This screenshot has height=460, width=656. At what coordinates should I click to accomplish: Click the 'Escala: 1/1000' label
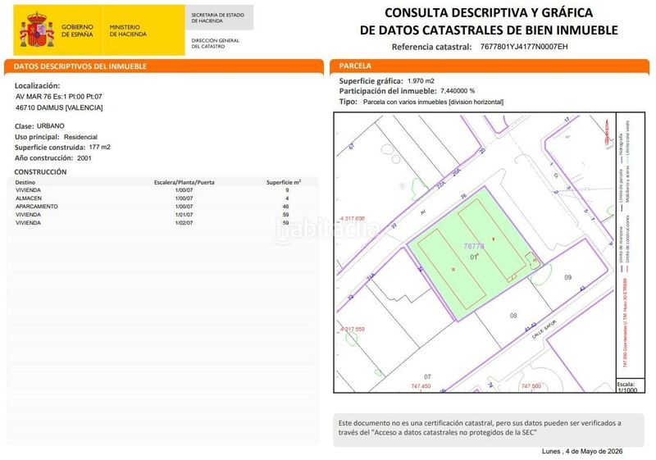[627, 387]
